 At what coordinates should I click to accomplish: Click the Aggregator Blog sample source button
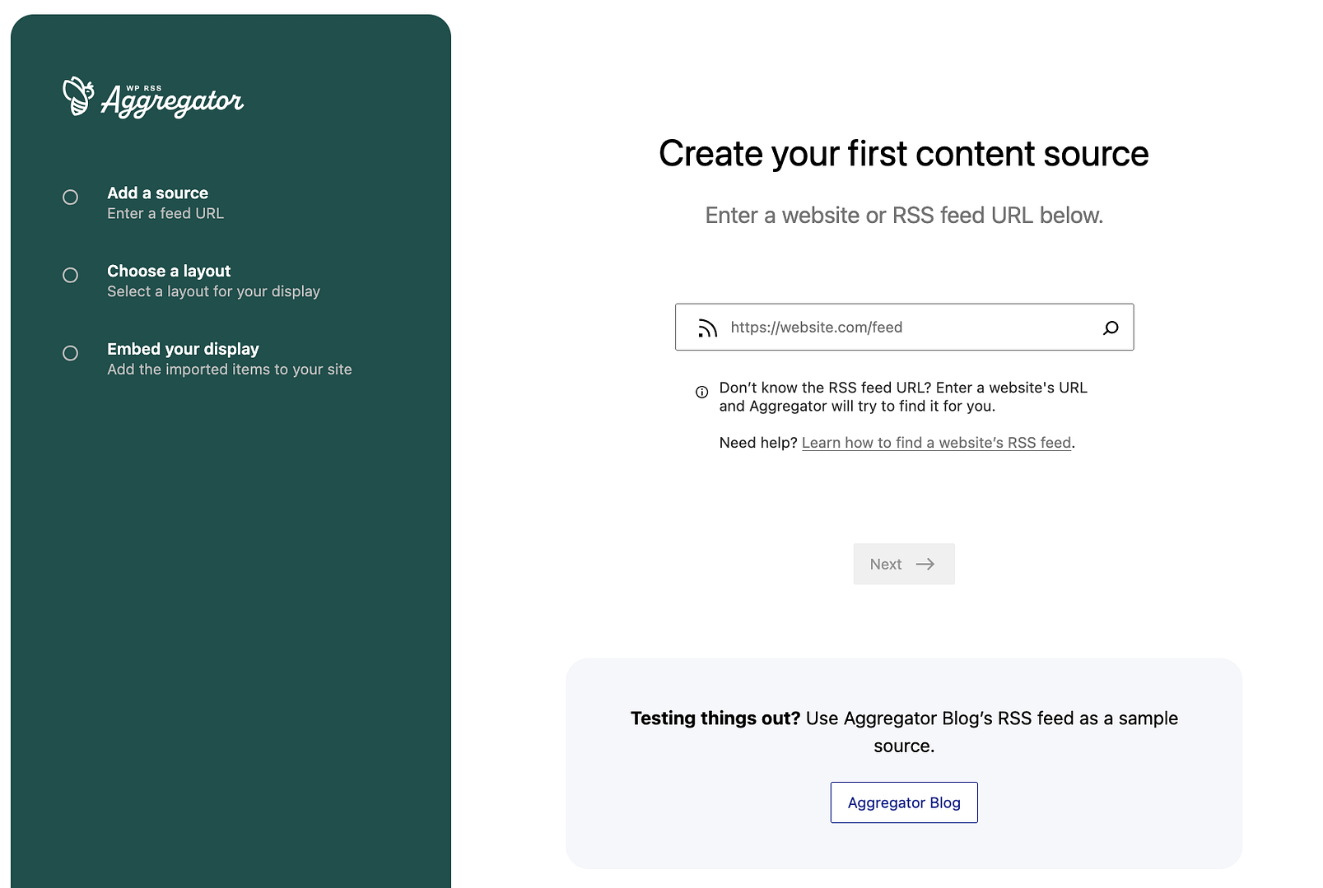(x=904, y=802)
